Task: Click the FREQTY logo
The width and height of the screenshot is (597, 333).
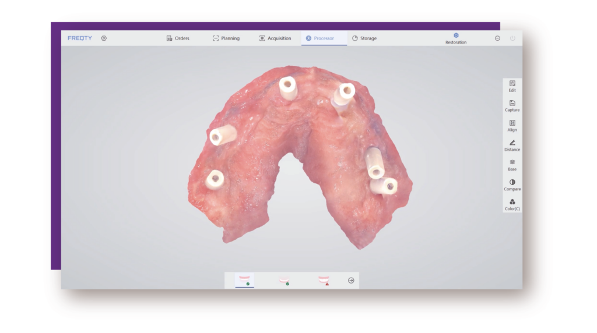Action: coord(79,38)
